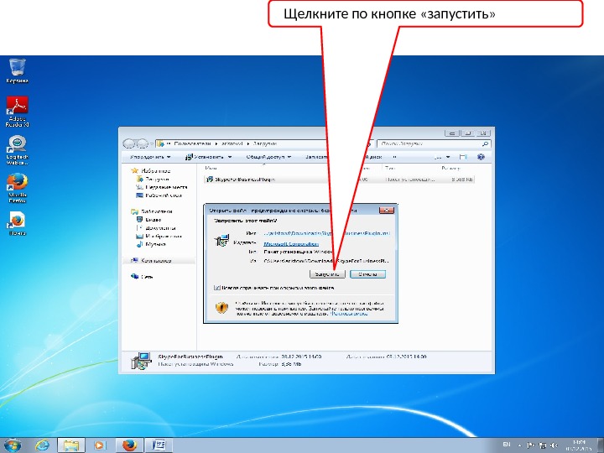Open the Logitech Webcam desktop shortcut
Image resolution: width=604 pixels, height=453 pixels.
(x=18, y=150)
